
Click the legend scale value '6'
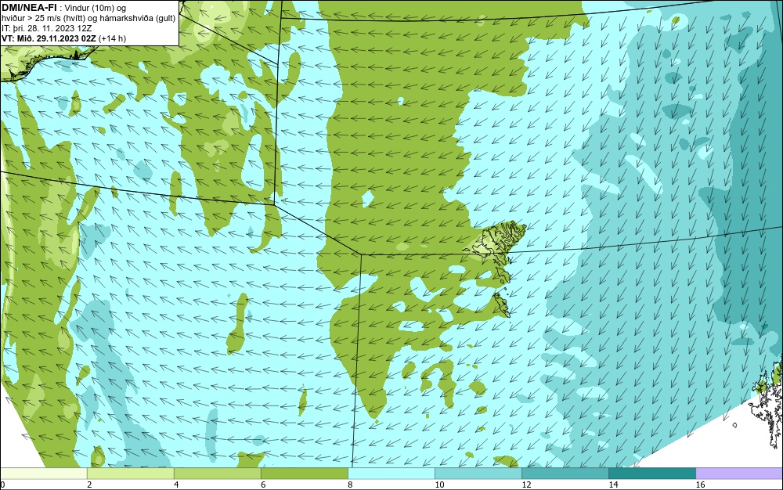click(263, 485)
